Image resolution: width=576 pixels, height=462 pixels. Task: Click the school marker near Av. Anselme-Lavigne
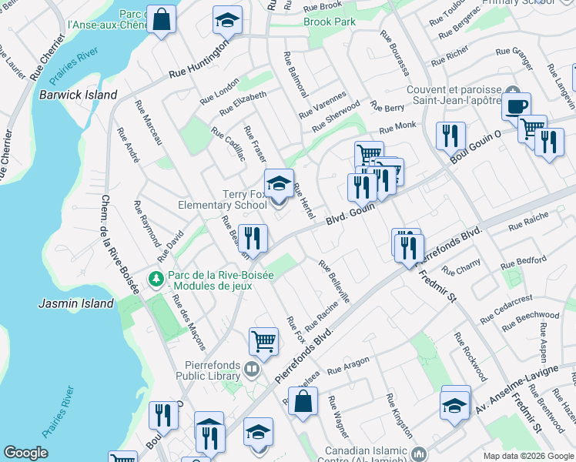point(455,407)
